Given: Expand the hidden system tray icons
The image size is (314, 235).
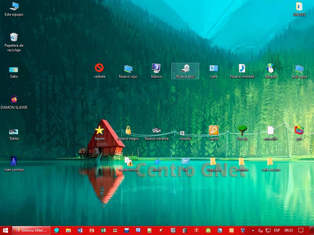Looking at the screenshot, I should pyautogui.click(x=253, y=230).
